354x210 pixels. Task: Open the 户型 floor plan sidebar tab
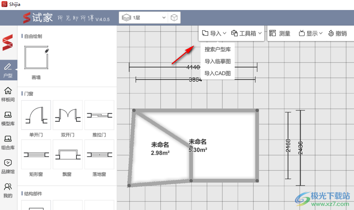[x=8, y=70]
